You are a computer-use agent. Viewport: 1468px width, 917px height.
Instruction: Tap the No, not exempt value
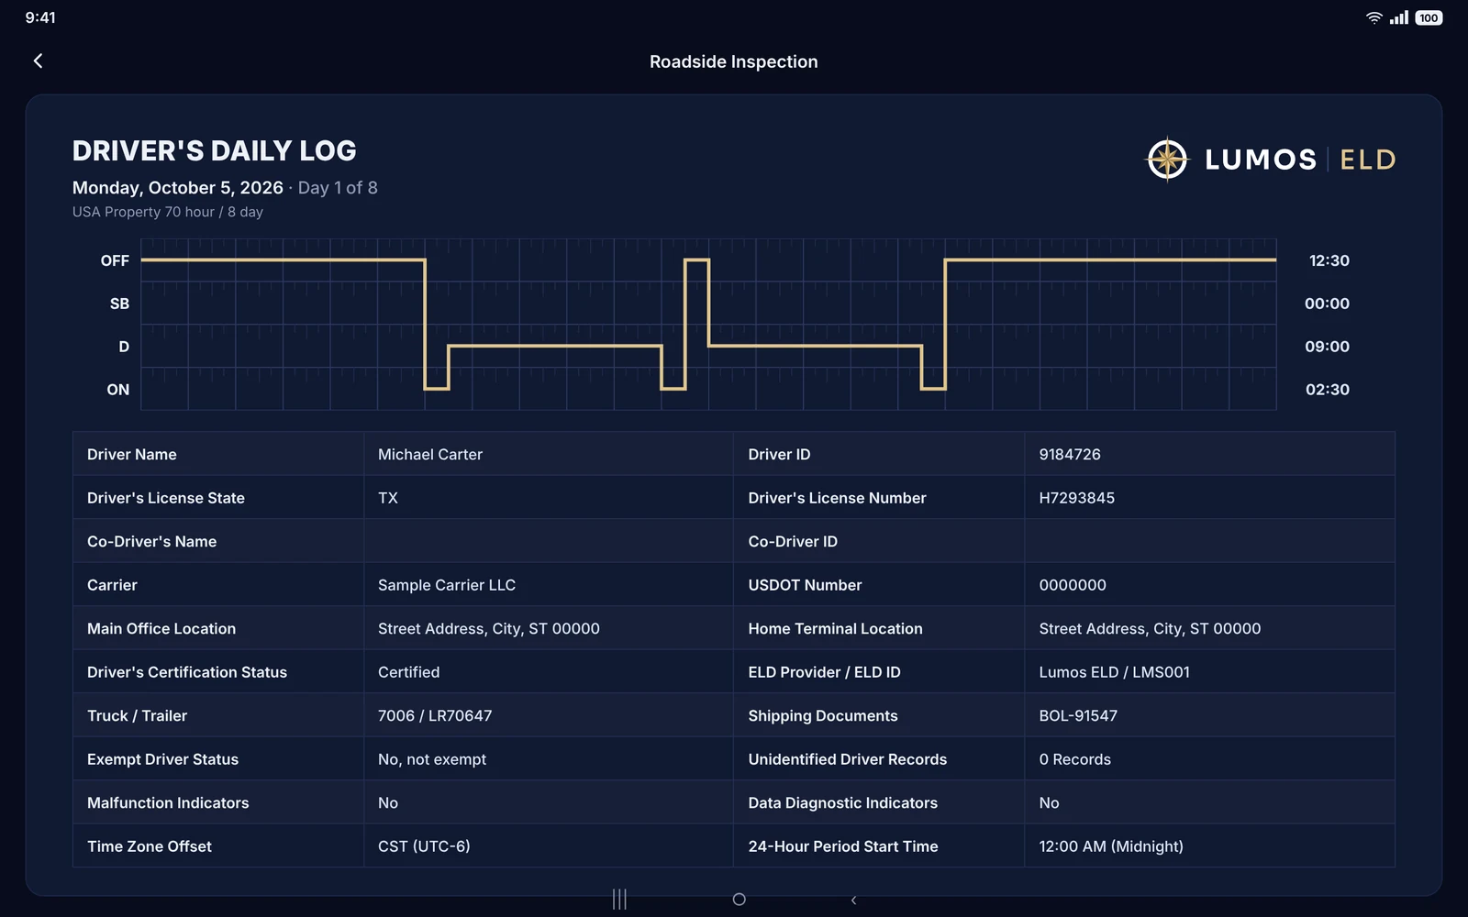click(x=432, y=759)
